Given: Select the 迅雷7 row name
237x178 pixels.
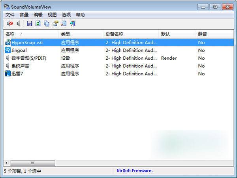Looking at the screenshot, I should (17, 74).
